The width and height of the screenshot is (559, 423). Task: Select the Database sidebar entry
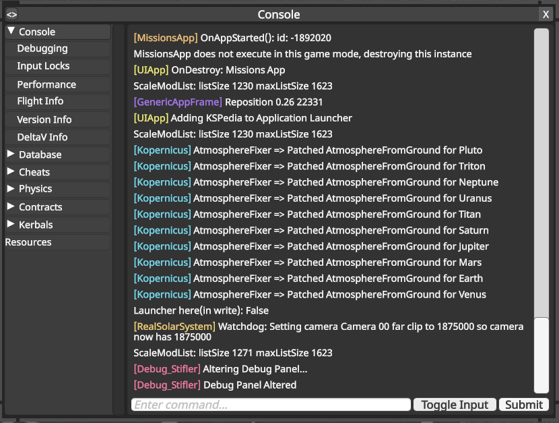tap(58, 154)
